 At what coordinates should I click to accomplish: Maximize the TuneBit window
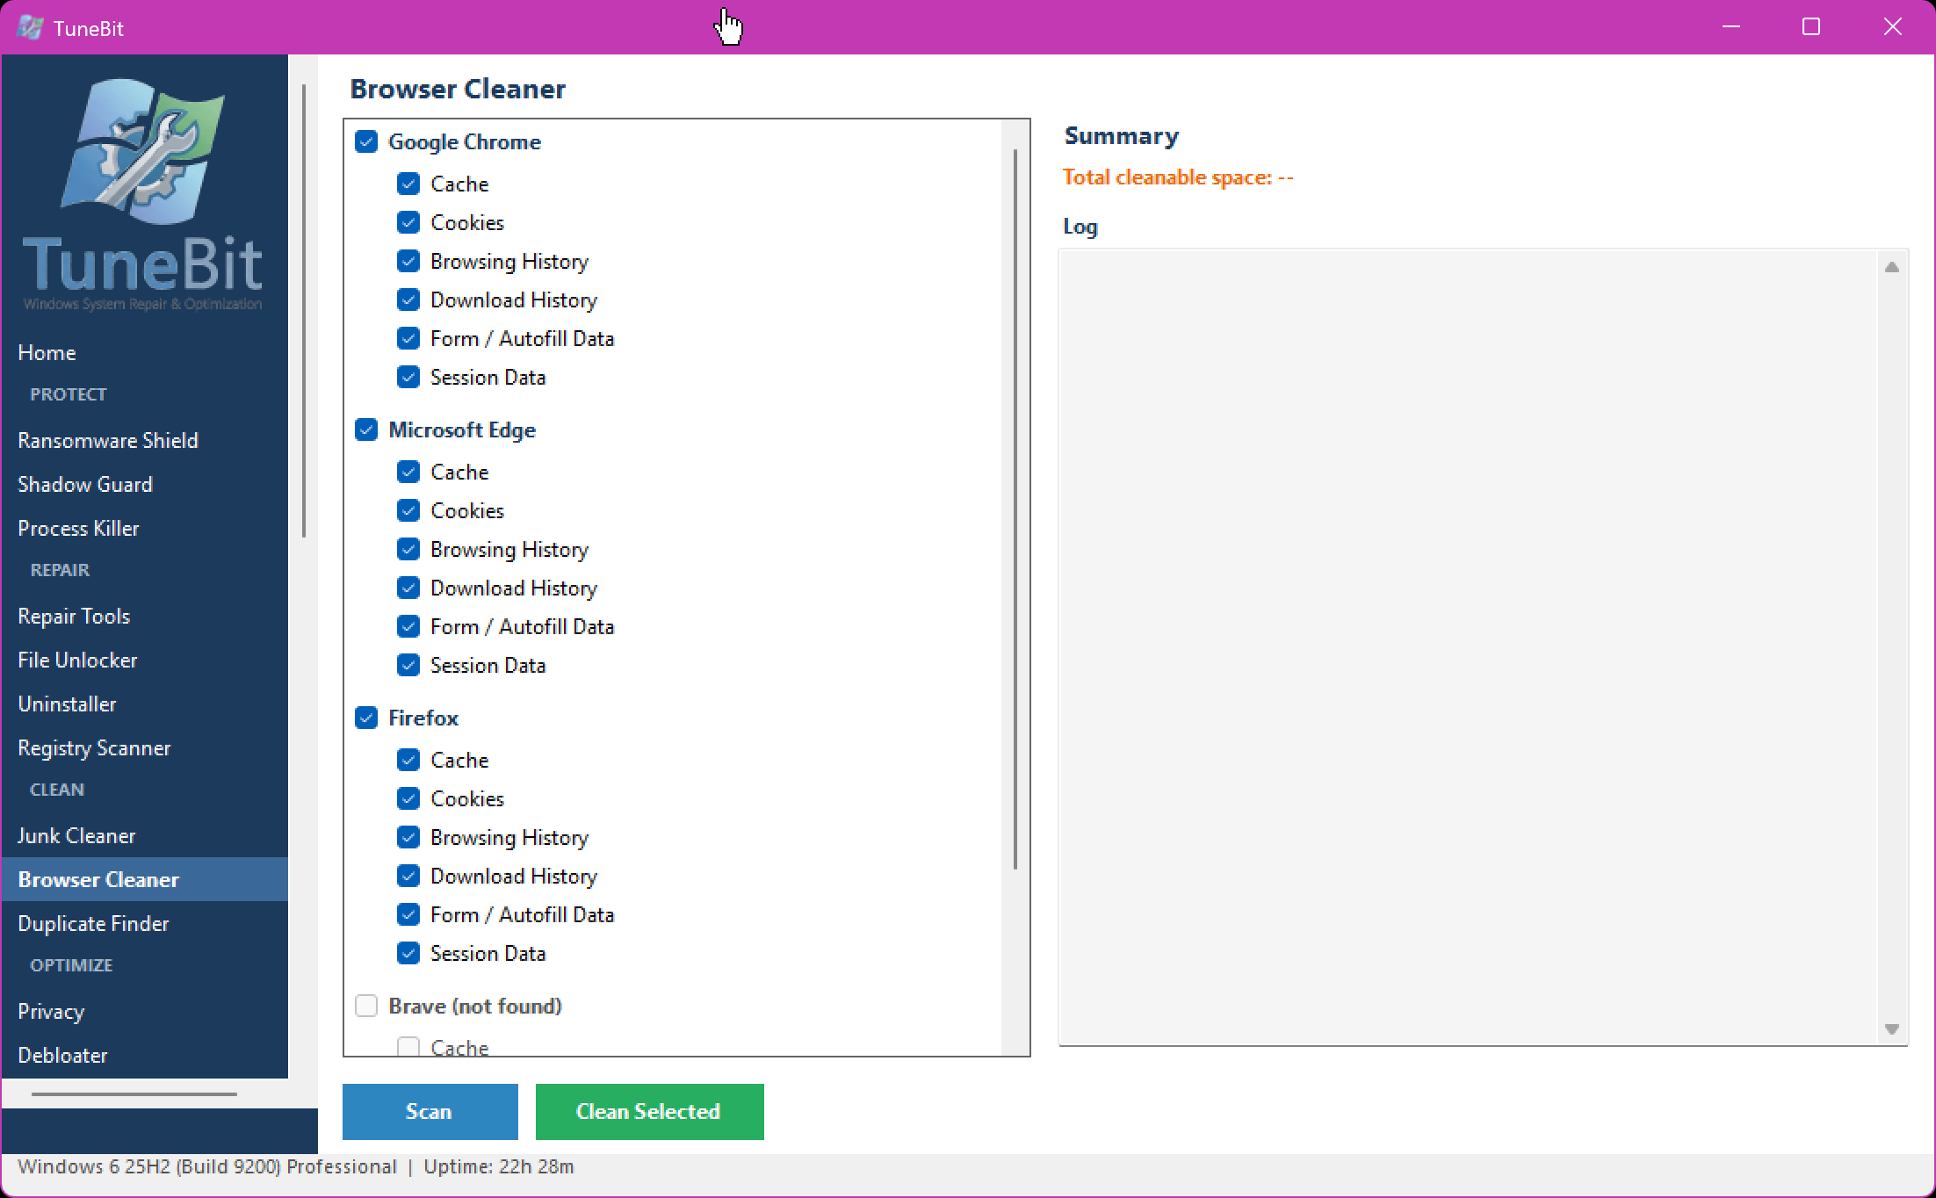click(x=1811, y=27)
